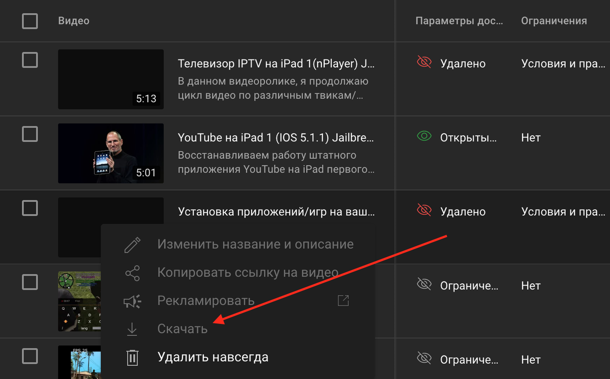The width and height of the screenshot is (610, 379).
Task: Click the download arrow icon beside Скачать
Action: coord(132,329)
